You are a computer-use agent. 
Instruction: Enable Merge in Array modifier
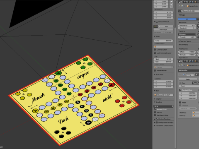[x=180, y=102]
